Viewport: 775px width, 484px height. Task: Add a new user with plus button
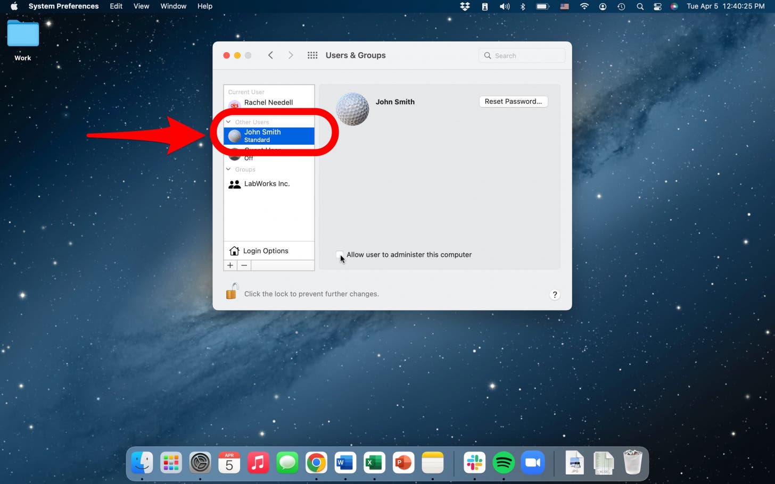[230, 265]
